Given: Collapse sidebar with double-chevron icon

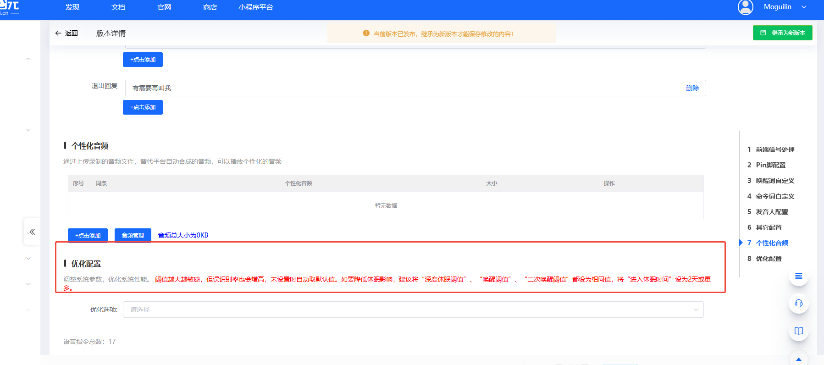Looking at the screenshot, I should click(32, 232).
